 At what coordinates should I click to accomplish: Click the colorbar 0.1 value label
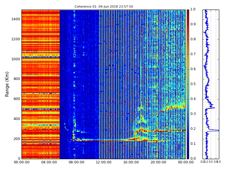tap(193, 144)
